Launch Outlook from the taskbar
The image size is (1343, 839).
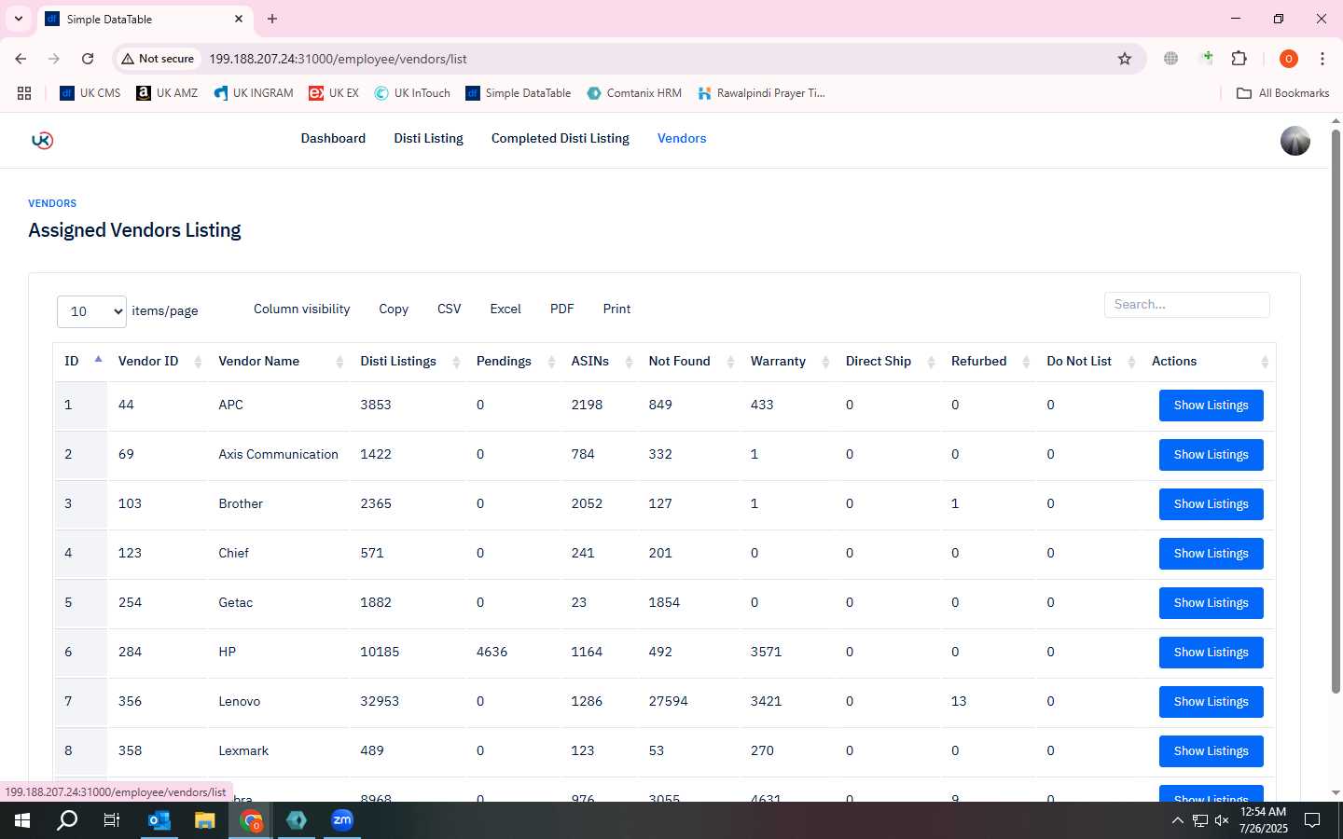click(159, 820)
